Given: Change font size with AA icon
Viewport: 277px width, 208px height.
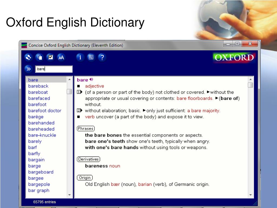Looking at the screenshot, I should [x=61, y=57].
